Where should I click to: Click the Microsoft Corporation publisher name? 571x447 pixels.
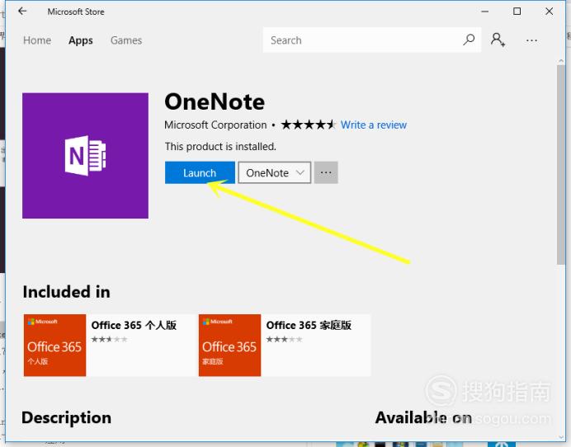coord(215,125)
